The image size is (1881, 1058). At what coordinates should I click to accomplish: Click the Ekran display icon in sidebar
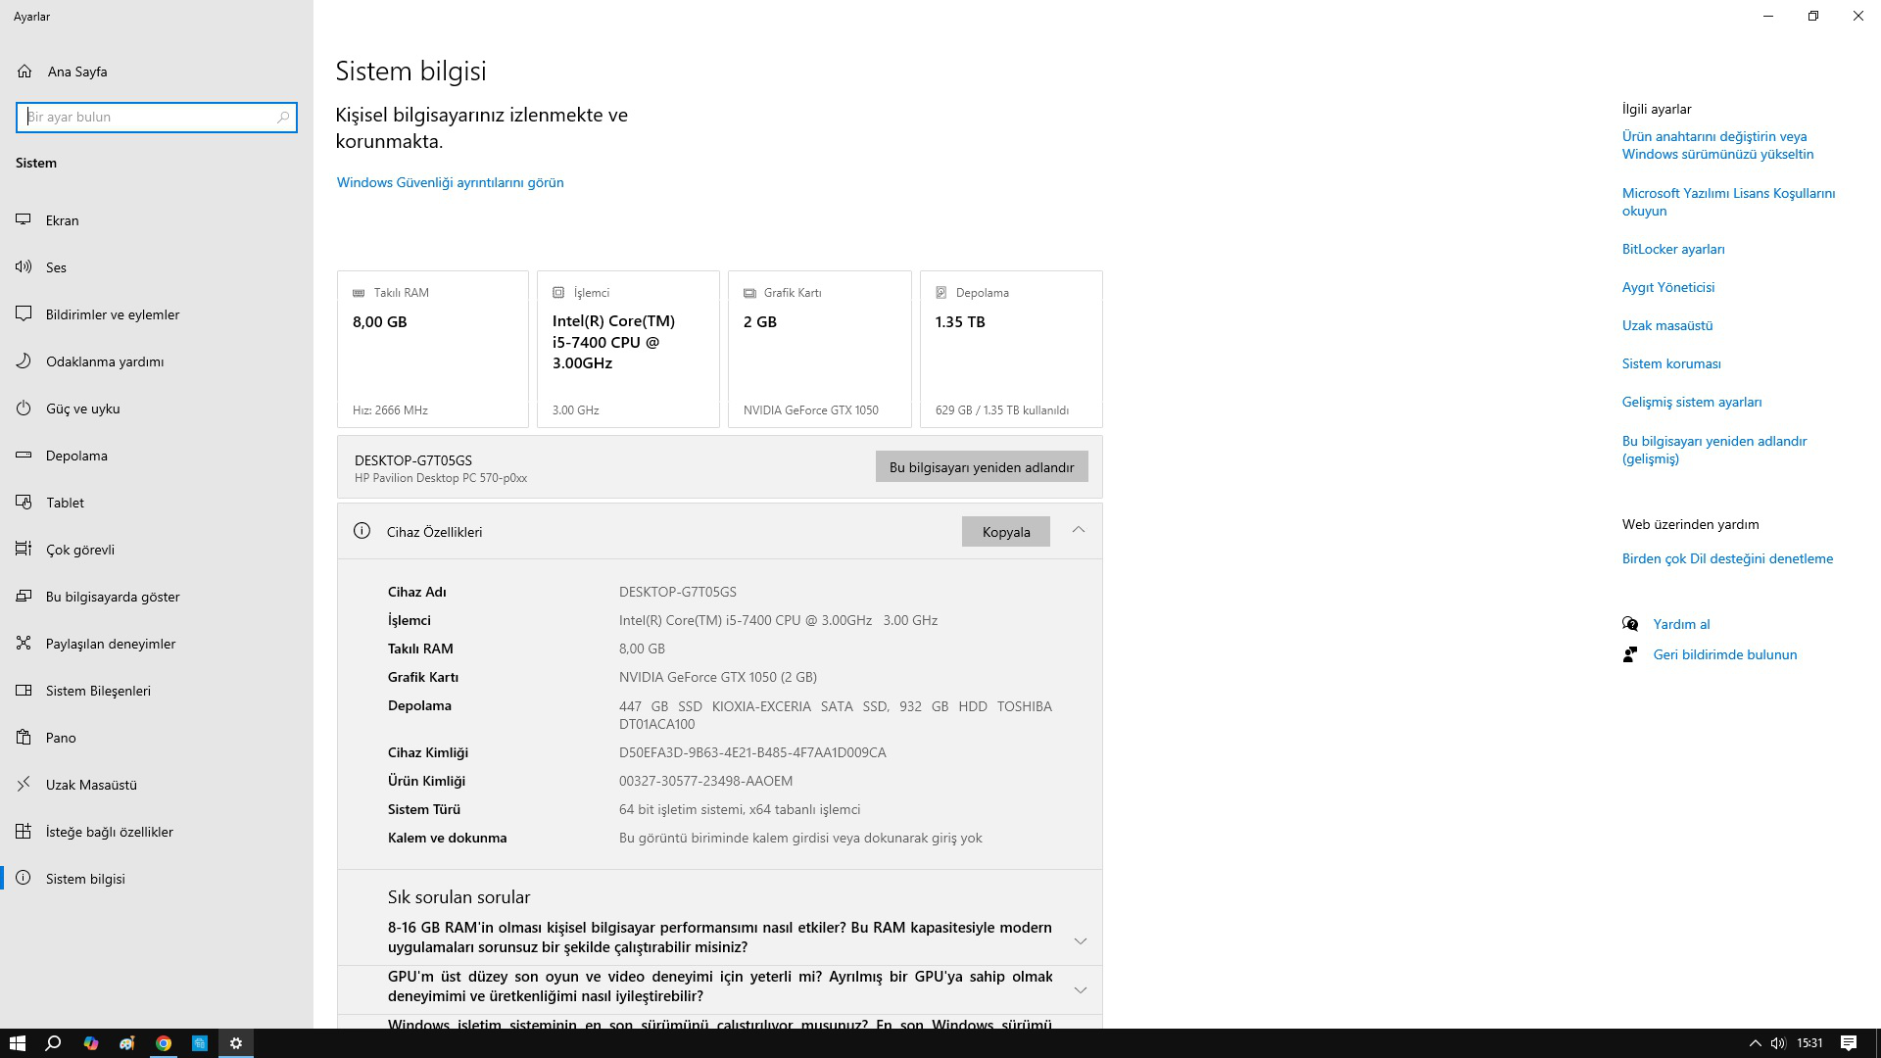(24, 219)
